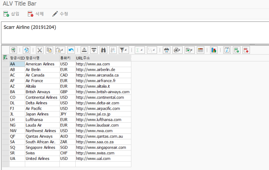The width and height of the screenshot is (269, 170).
Task: Click the 'Alitalia' airline name cell
Action: coord(42,86)
